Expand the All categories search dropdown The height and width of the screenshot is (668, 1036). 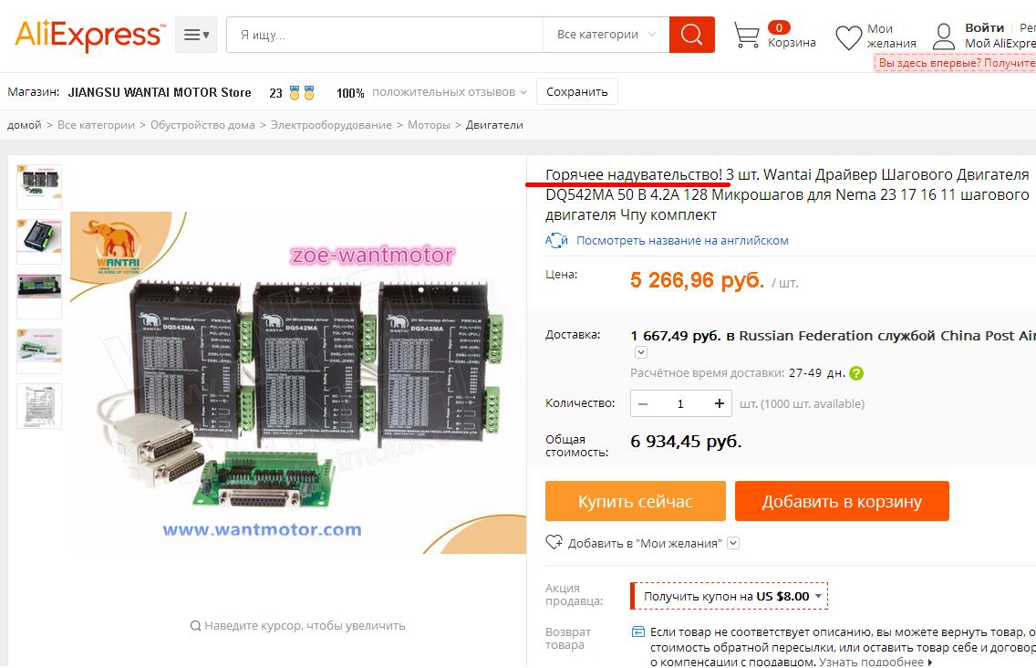[606, 35]
